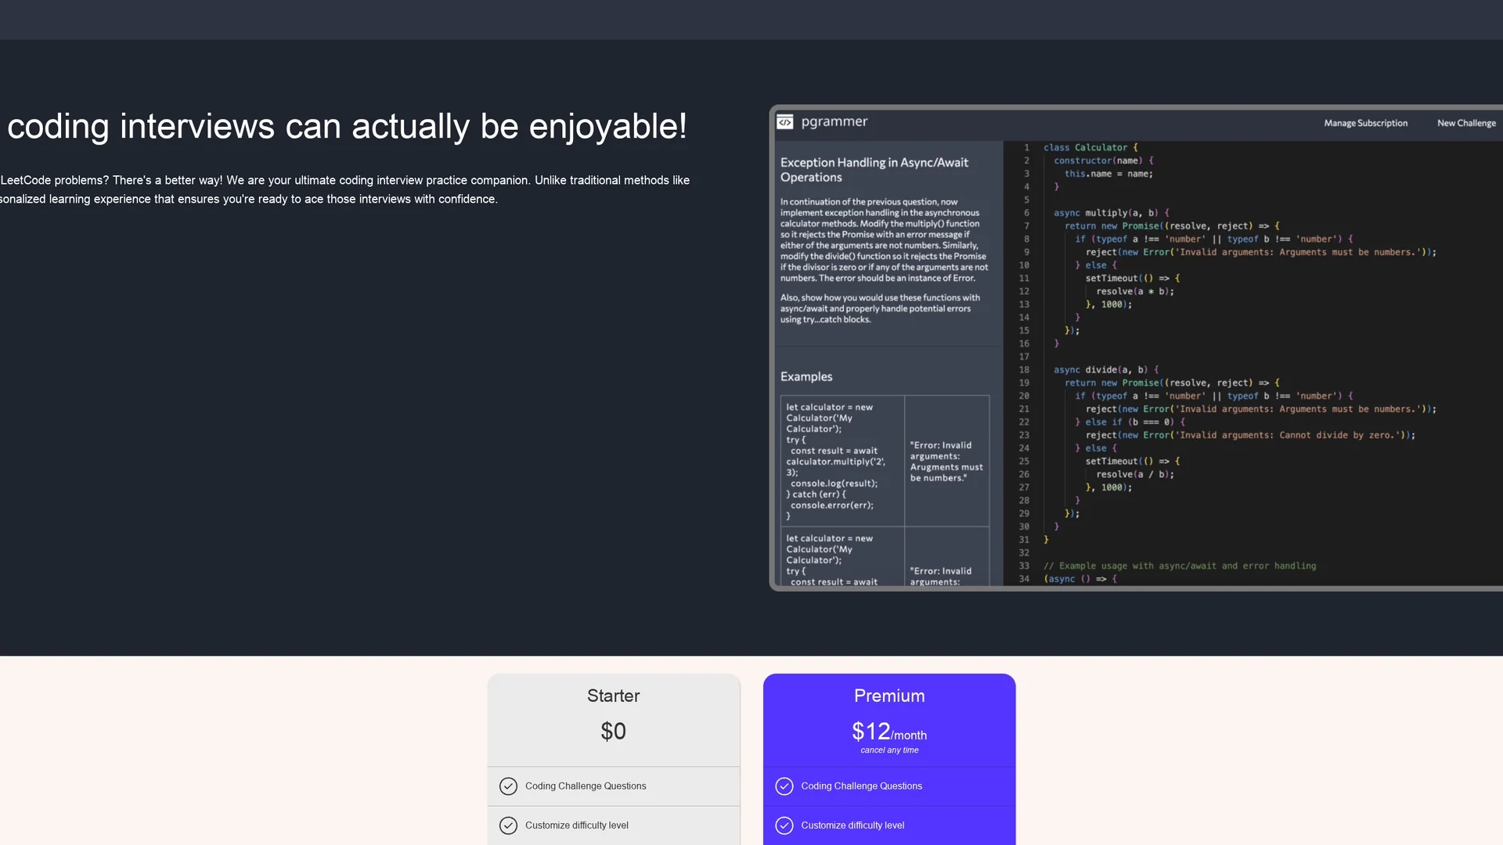Click the 'Example usage with async/await' comment line
Screen dimensions: 1503x845
(1180, 566)
